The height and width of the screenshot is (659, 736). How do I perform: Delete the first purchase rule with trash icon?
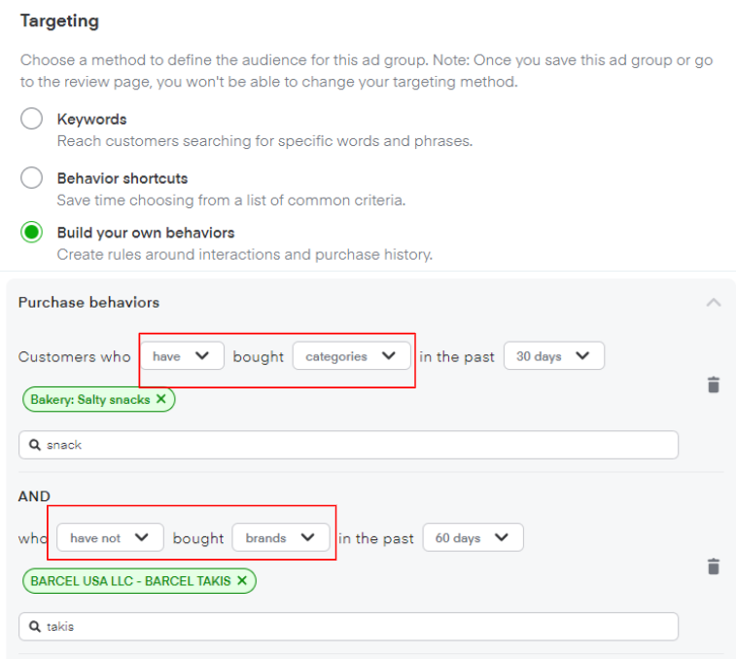click(713, 385)
